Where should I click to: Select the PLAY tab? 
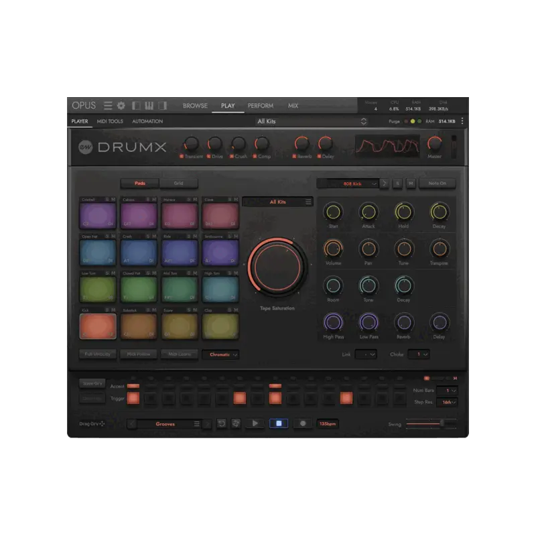(x=228, y=106)
